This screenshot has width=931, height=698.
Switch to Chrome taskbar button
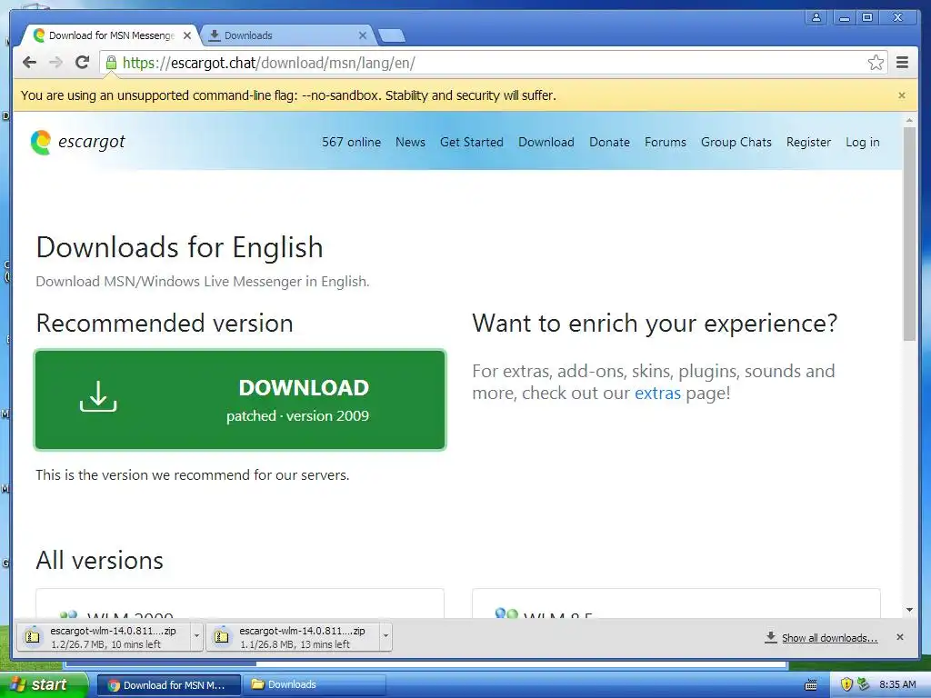[168, 685]
